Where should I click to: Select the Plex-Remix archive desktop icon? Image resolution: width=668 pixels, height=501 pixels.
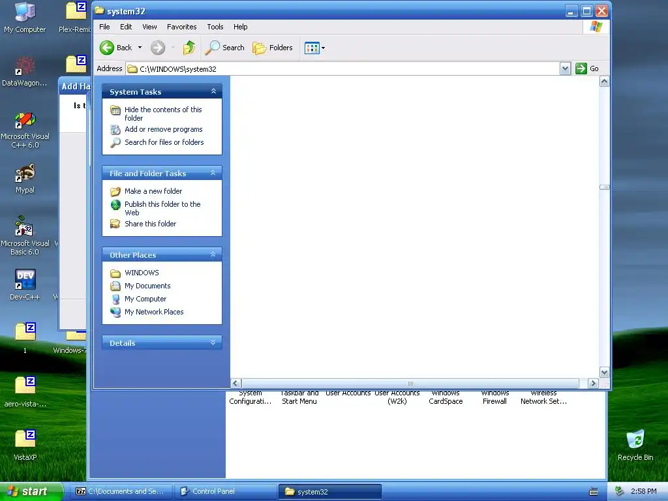tap(76, 18)
